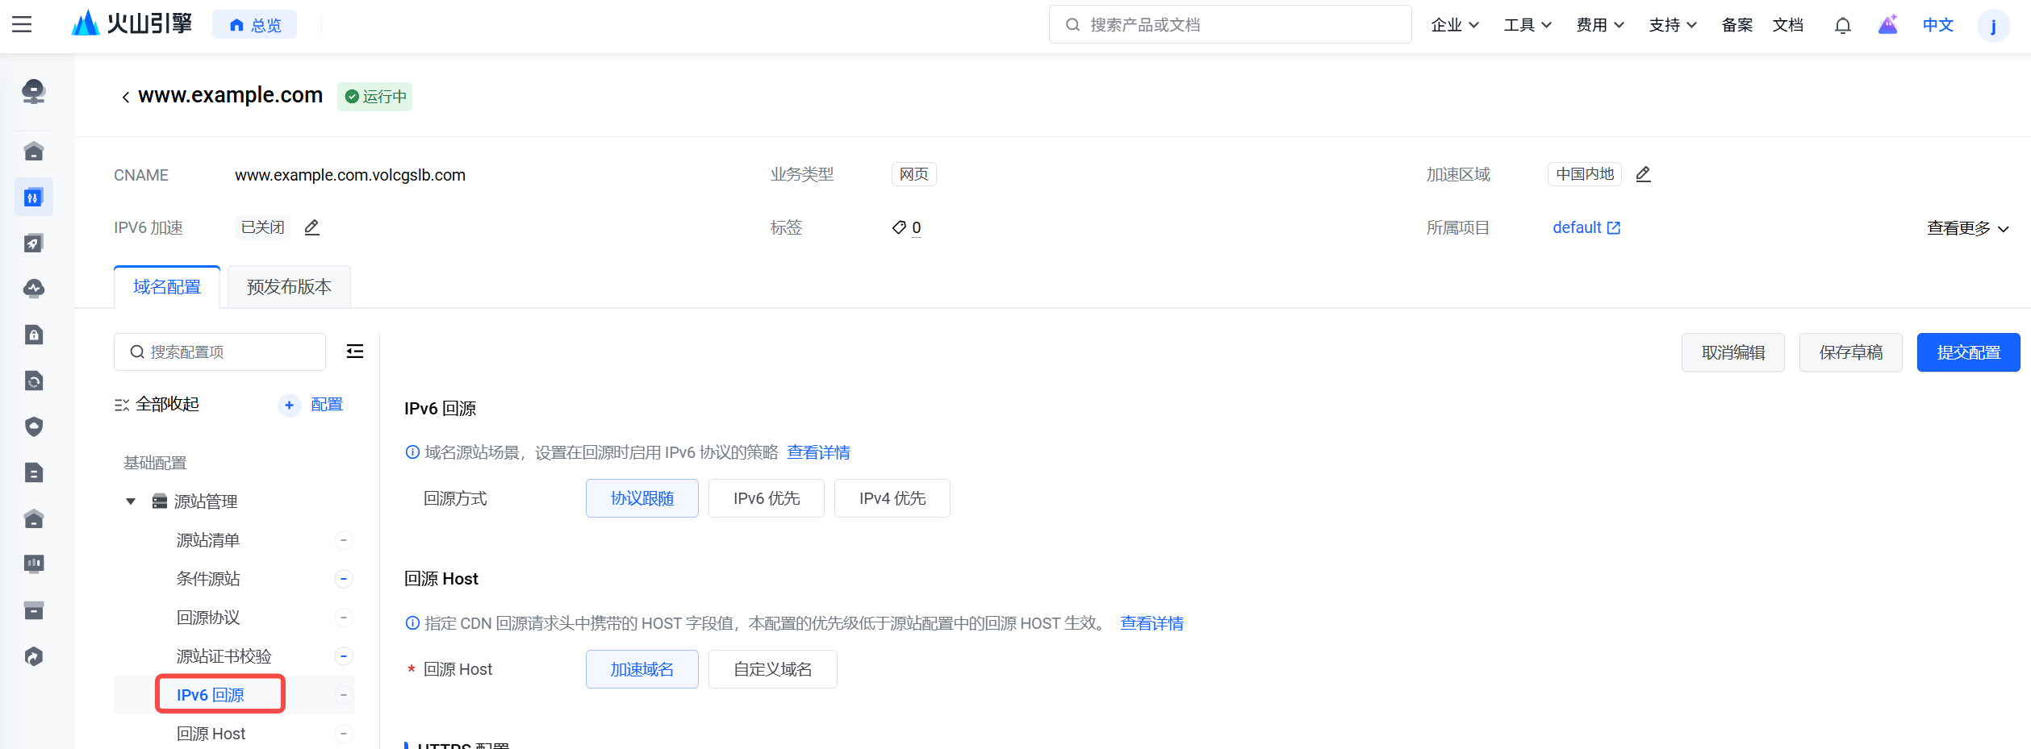
Task: Click the collapse sidebar list icon
Action: click(355, 352)
